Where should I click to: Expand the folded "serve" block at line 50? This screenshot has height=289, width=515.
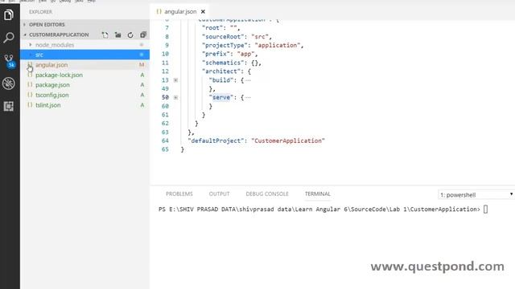pos(175,98)
